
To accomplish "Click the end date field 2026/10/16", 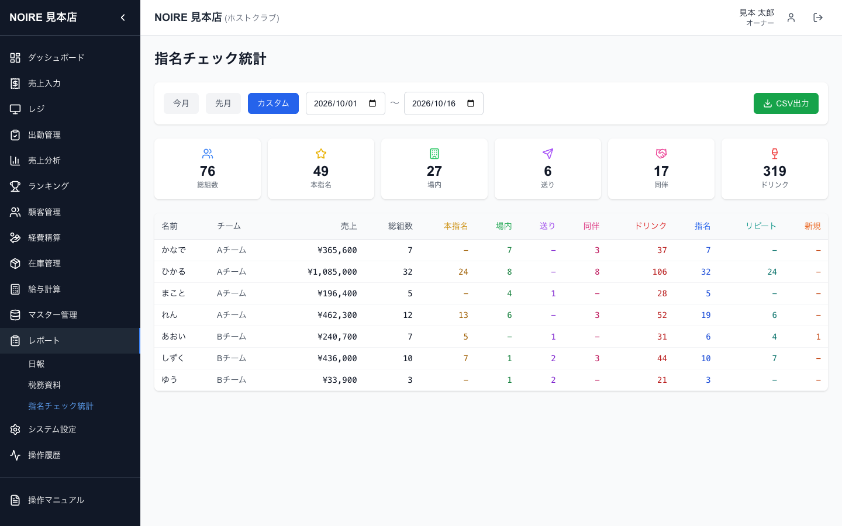I will (x=444, y=103).
